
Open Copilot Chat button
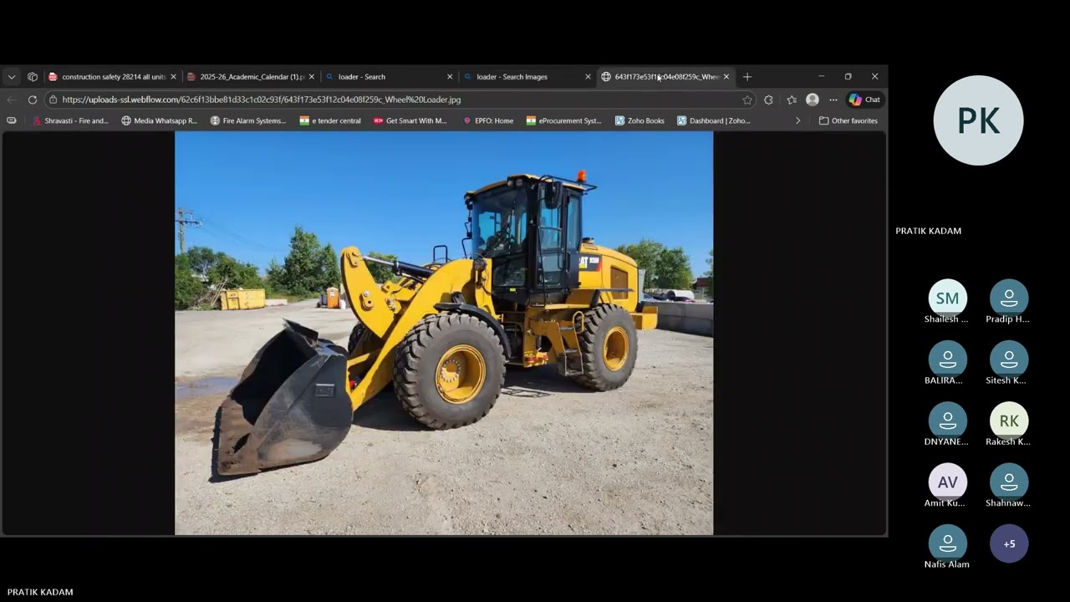[864, 99]
